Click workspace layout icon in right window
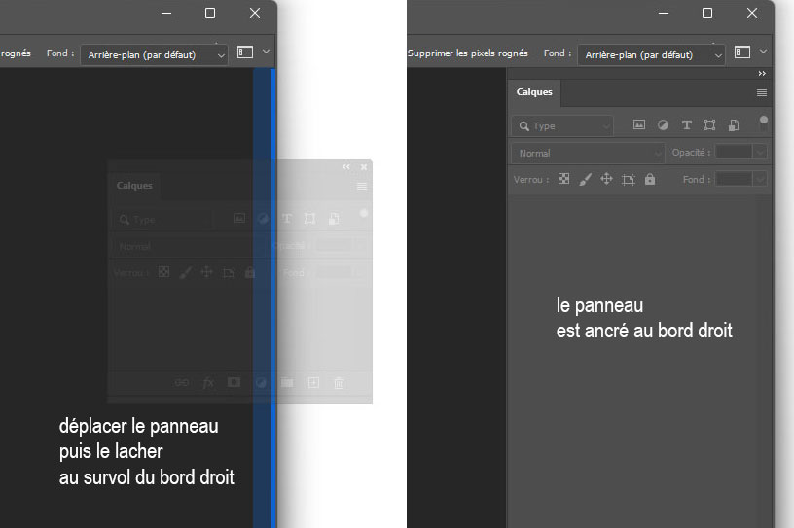Viewport: 794px width, 528px height. 742,53
